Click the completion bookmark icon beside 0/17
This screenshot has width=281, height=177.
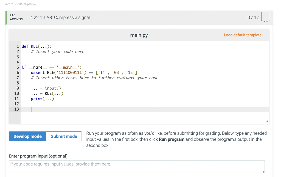pos(265,17)
